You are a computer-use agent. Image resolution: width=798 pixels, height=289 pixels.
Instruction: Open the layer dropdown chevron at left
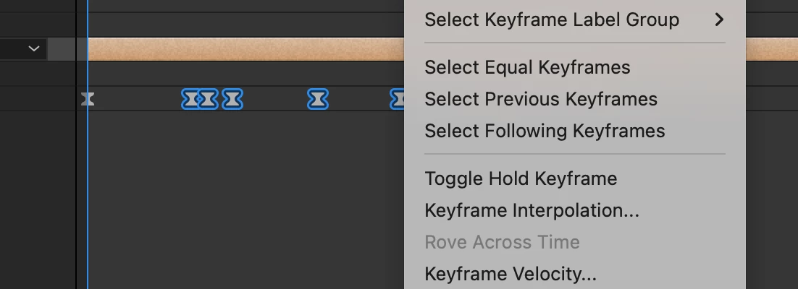pyautogui.click(x=33, y=49)
